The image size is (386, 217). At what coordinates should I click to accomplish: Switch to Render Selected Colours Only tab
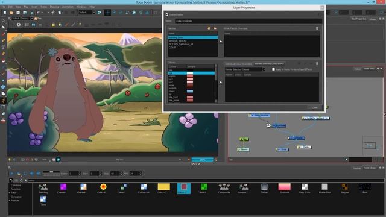[x=269, y=64]
